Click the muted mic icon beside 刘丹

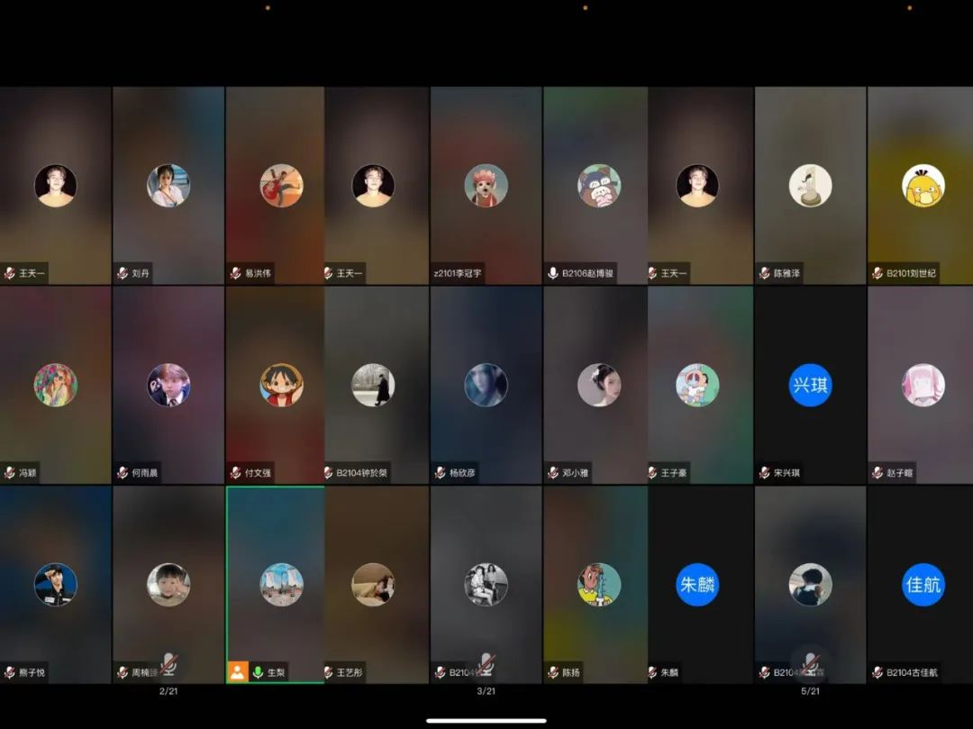pyautogui.click(x=123, y=273)
